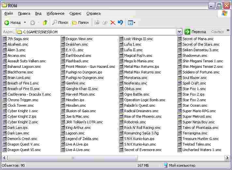This screenshot has height=170, width=232.
Task: Select Ogre Battle.smc file icon
Action: point(121,94)
